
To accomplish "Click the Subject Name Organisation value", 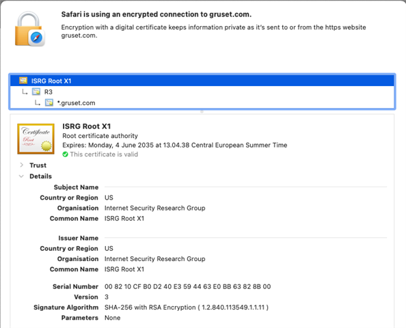I will [x=154, y=208].
